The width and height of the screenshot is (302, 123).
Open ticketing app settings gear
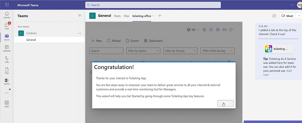click(204, 30)
